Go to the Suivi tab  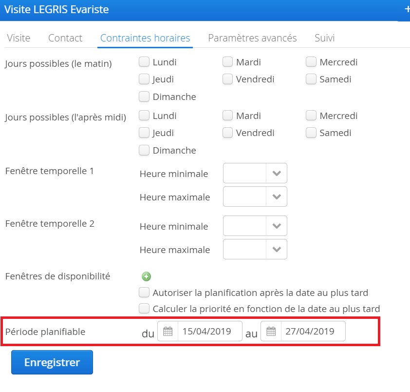point(324,38)
